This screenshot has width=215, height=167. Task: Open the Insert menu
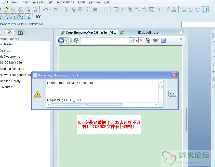(x=25, y=2)
